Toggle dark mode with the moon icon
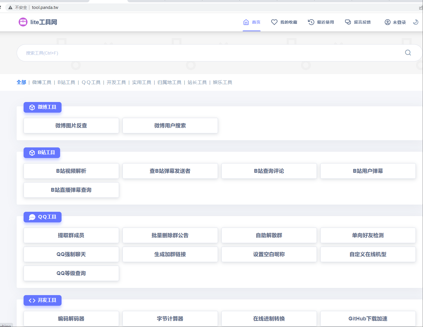The image size is (423, 327). coord(416,22)
